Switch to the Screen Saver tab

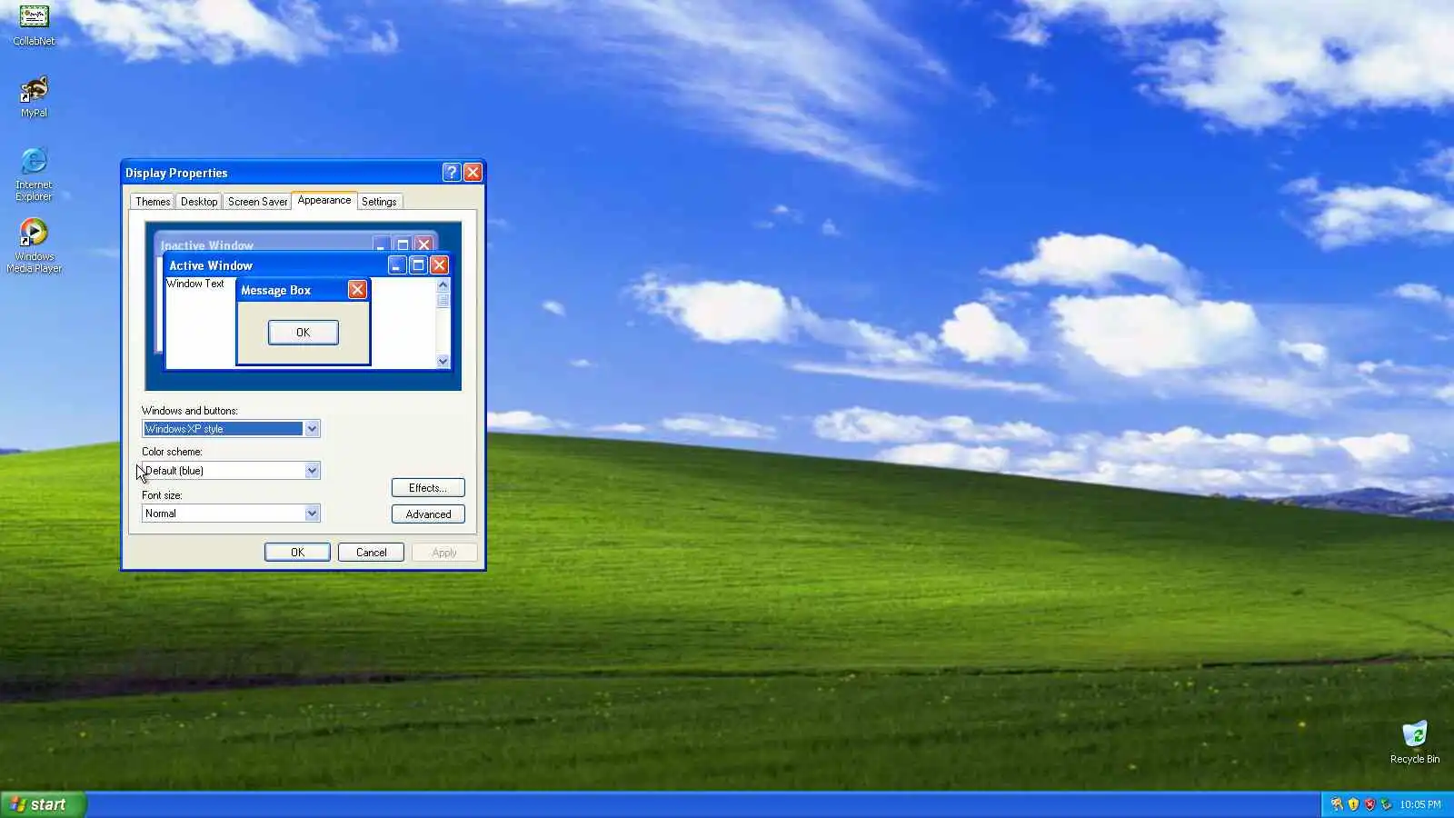(x=257, y=202)
